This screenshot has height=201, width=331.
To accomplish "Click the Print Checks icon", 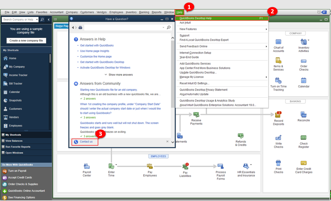I will coord(278,163).
